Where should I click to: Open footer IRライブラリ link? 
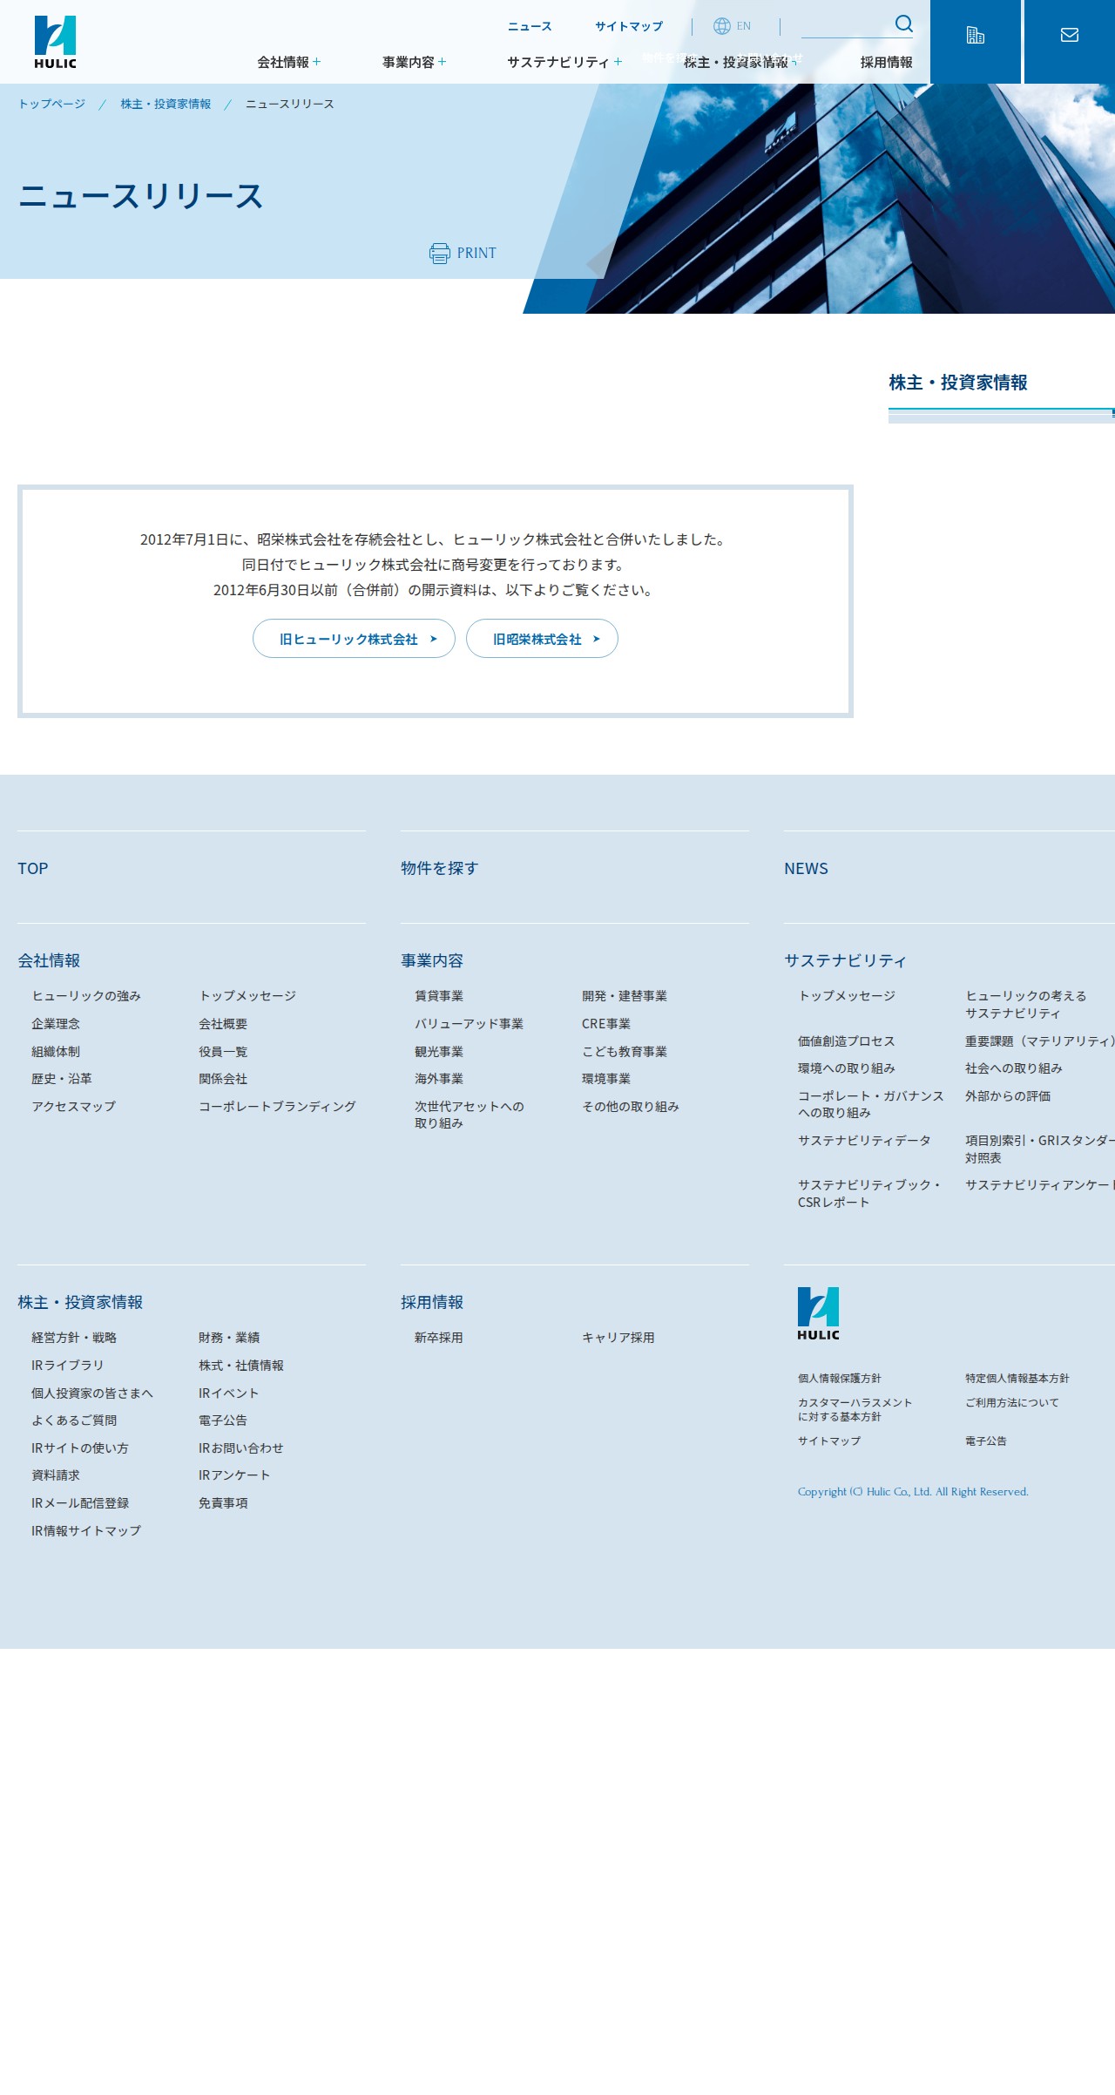pos(68,1366)
